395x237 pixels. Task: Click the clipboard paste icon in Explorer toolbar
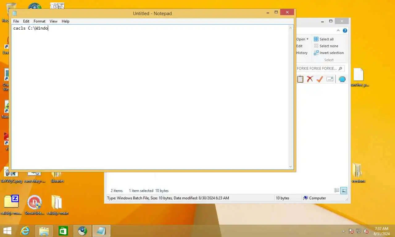(x=300, y=79)
